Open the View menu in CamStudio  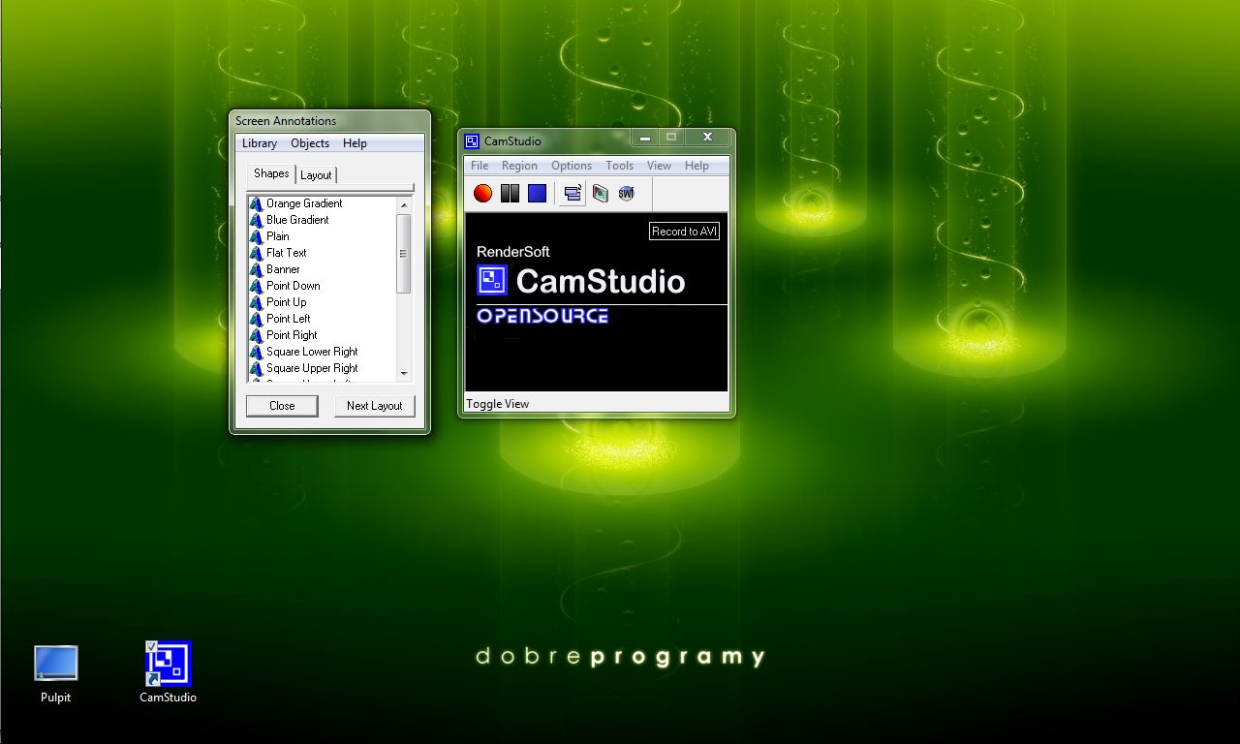(x=659, y=166)
